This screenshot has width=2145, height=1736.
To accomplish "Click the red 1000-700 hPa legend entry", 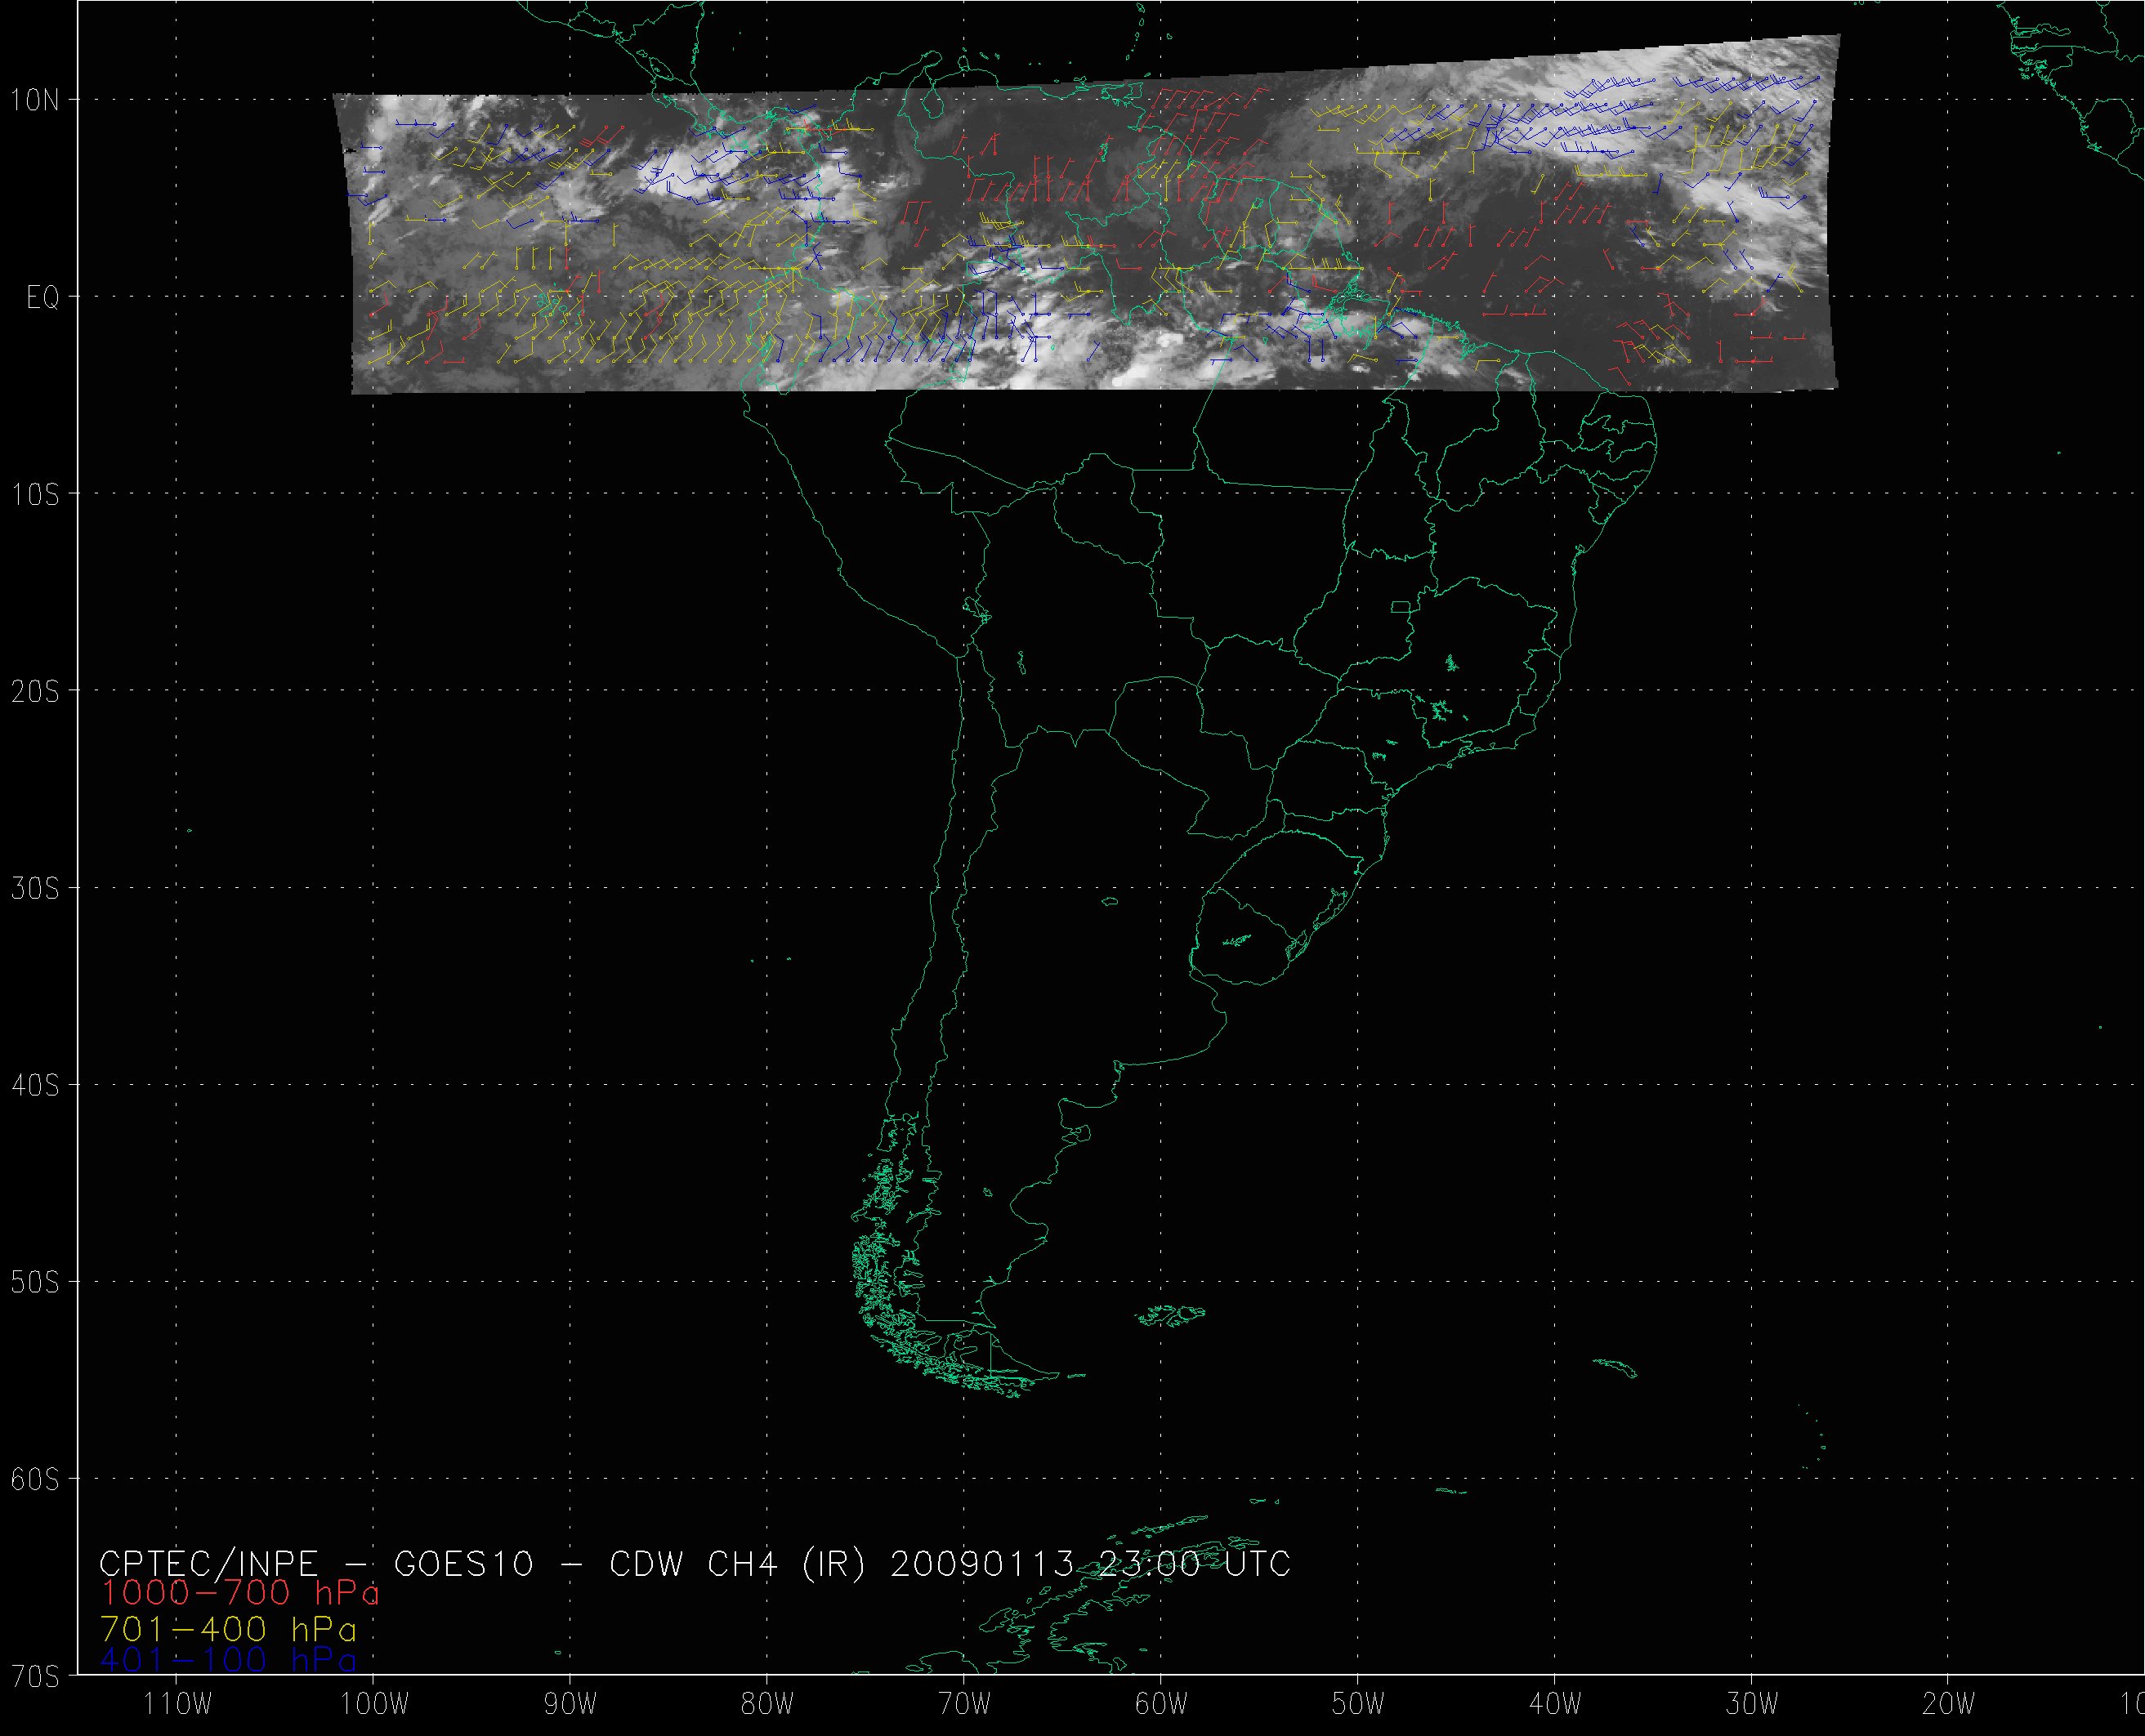I will click(x=240, y=1593).
